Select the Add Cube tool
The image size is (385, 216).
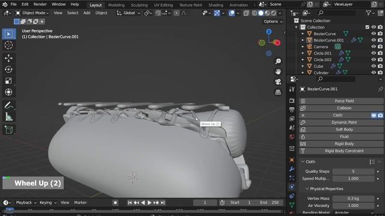coord(9,130)
